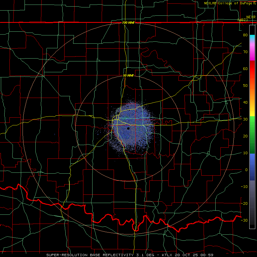Viewport: 257px width, 257px height.
Task: Click the 70 value on dBZ scale
Action: click(x=245, y=52)
